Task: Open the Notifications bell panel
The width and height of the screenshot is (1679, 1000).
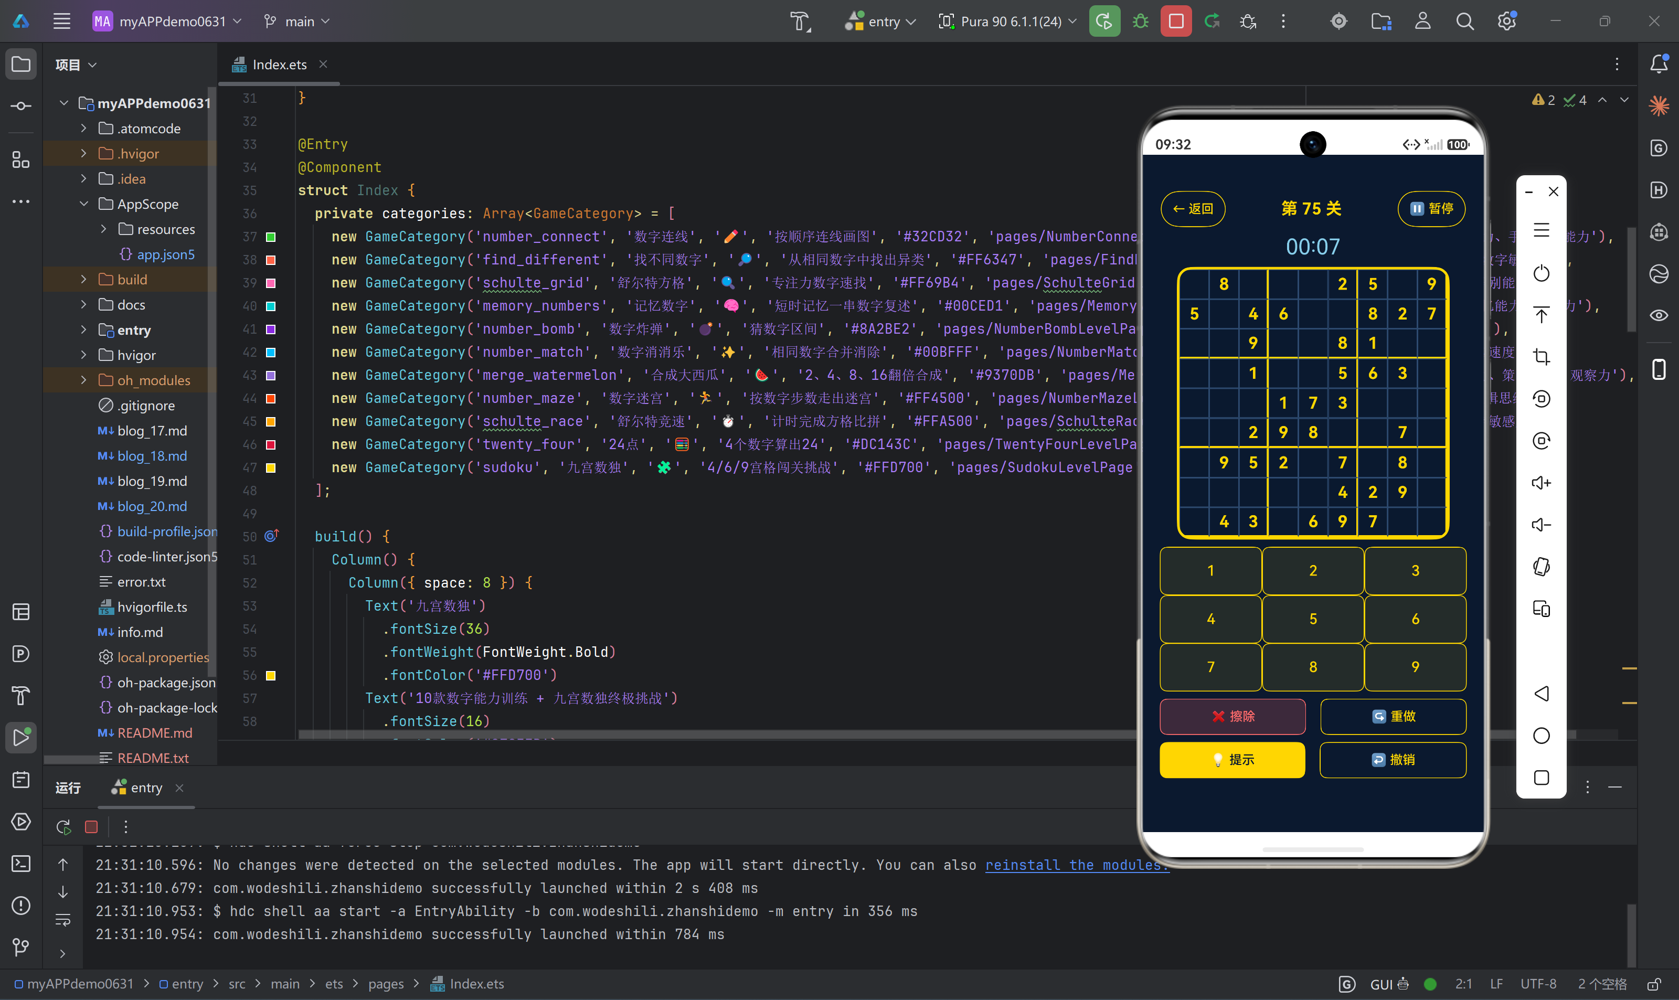Action: tap(1658, 64)
